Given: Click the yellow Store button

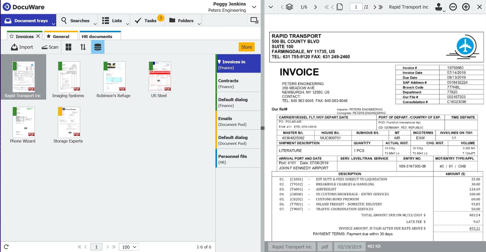Looking at the screenshot, I should tap(246, 47).
